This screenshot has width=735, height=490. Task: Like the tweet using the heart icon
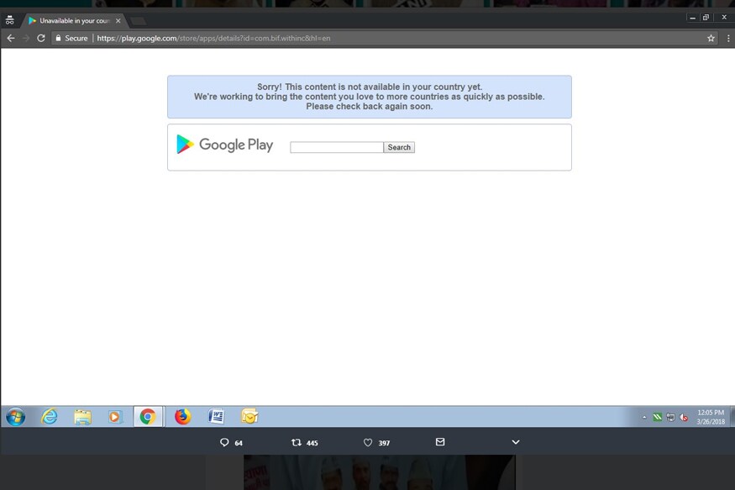pyautogui.click(x=368, y=442)
